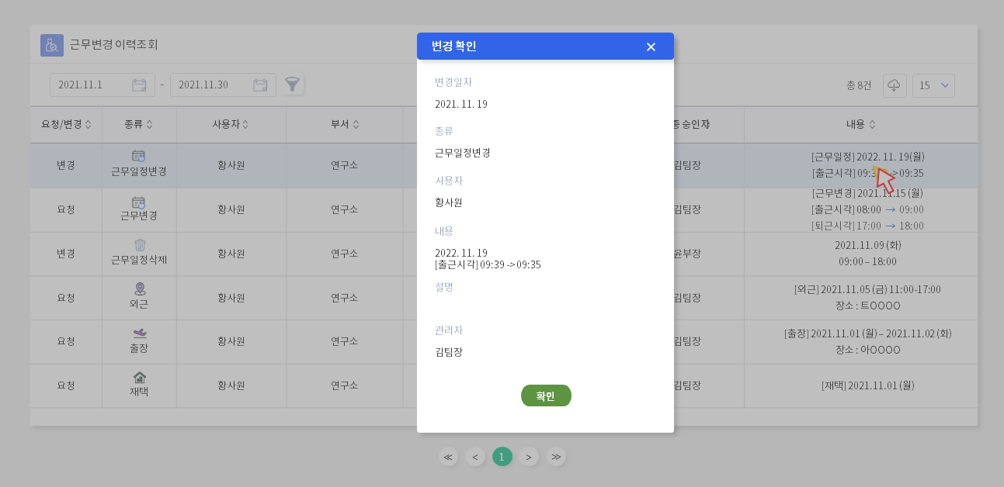Open calendar for end date 2021.11.30
The width and height of the screenshot is (1004, 487).
(x=260, y=85)
